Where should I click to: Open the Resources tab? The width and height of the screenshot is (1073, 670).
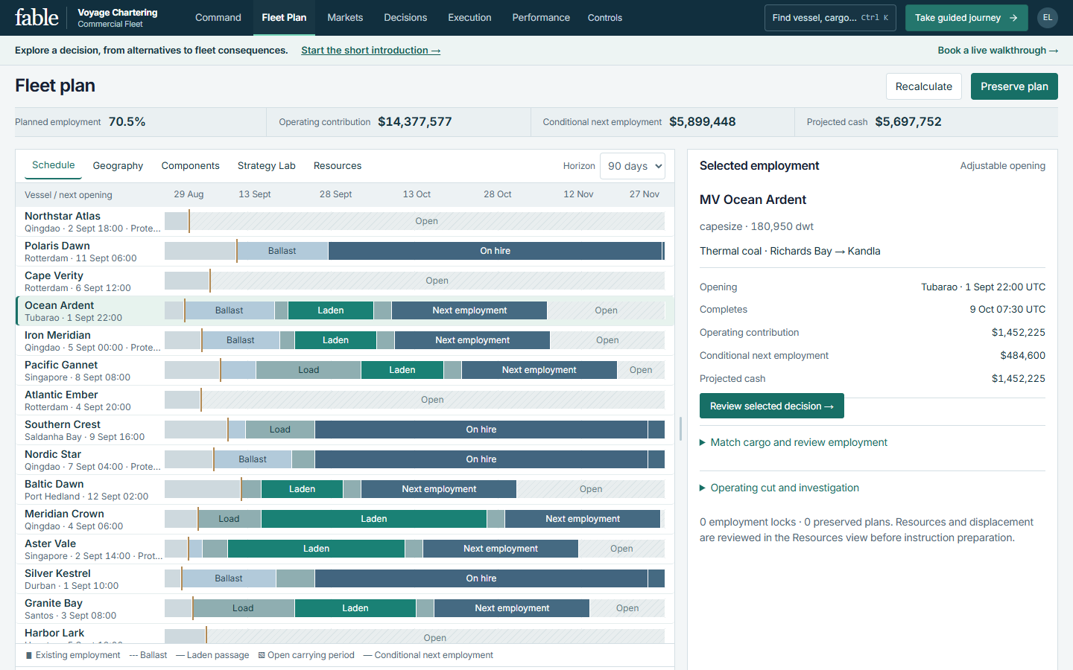[x=338, y=165]
